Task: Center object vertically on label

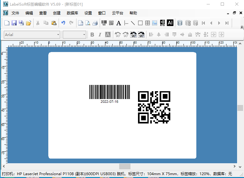Action: coord(221,34)
